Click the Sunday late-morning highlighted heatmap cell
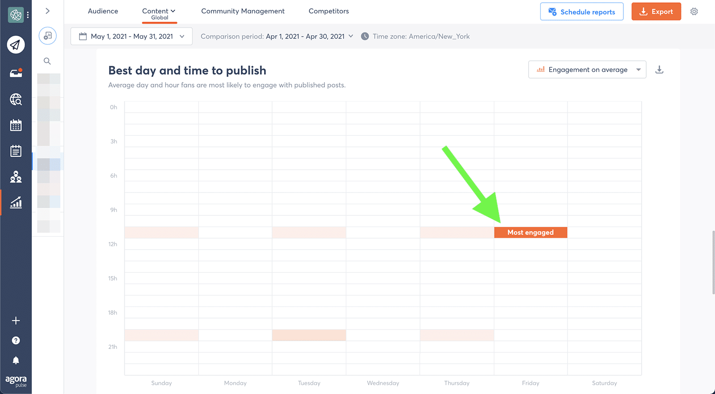715x394 pixels. click(x=161, y=232)
